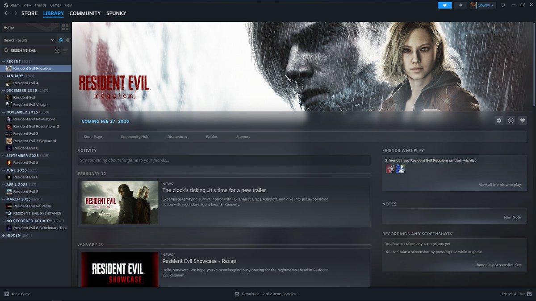
Task: Open Resident Evil Showcase - Recap headline
Action: click(199, 261)
